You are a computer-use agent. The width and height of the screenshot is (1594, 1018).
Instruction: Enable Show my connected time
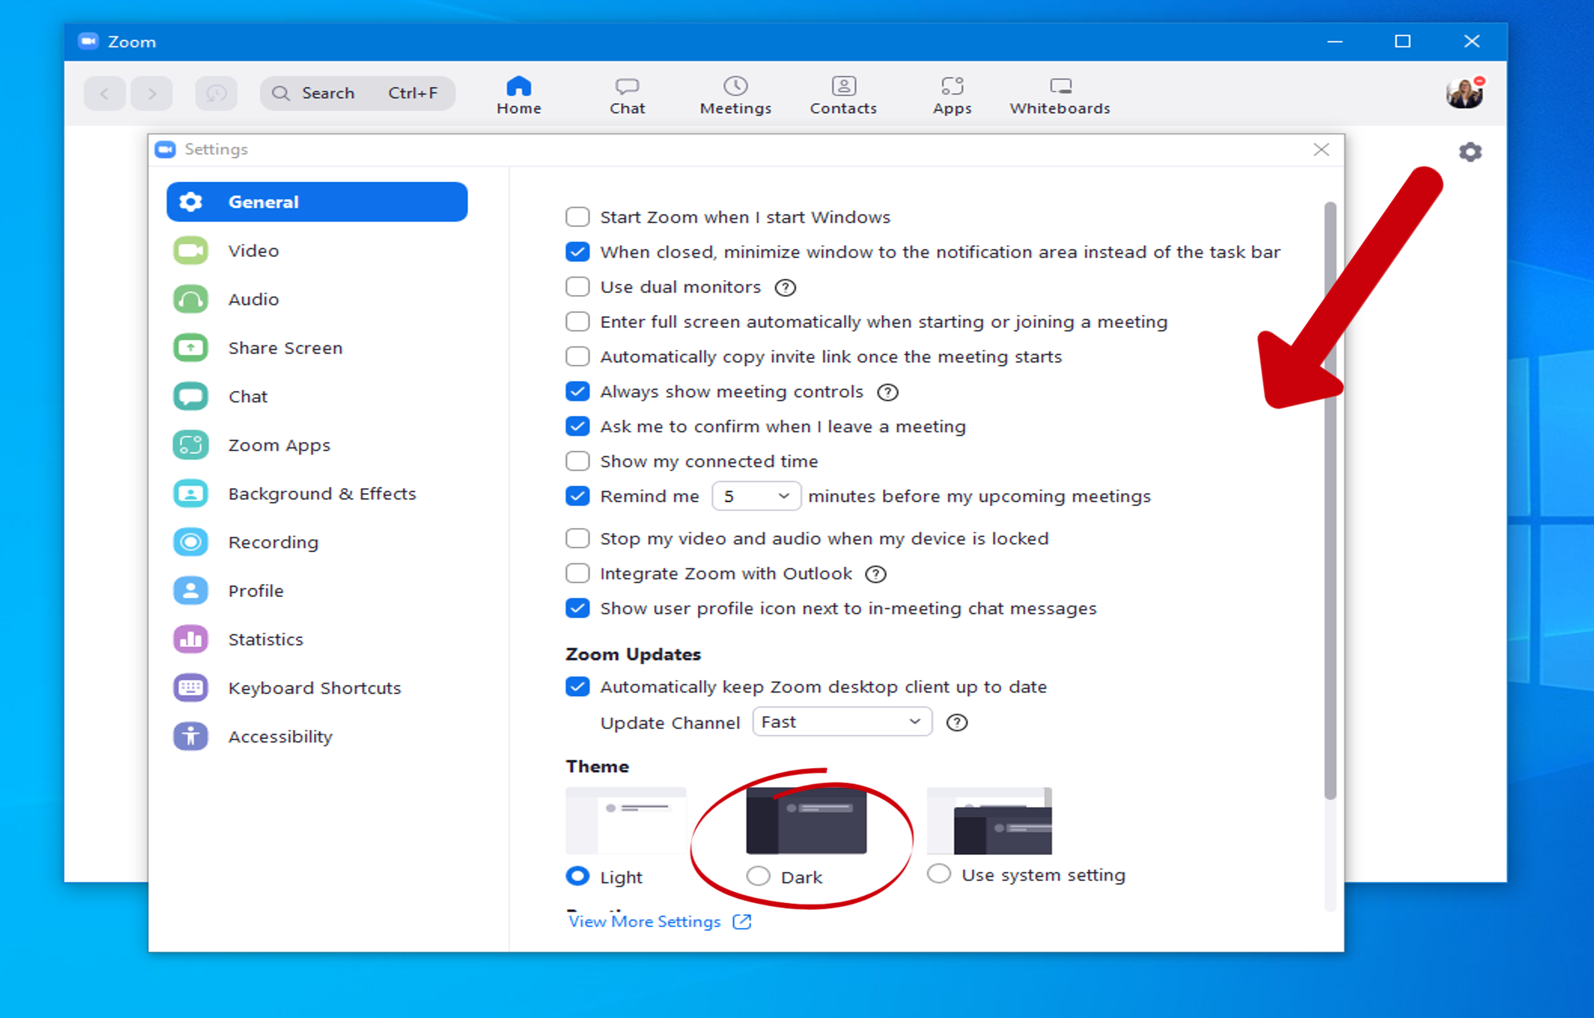click(x=577, y=461)
